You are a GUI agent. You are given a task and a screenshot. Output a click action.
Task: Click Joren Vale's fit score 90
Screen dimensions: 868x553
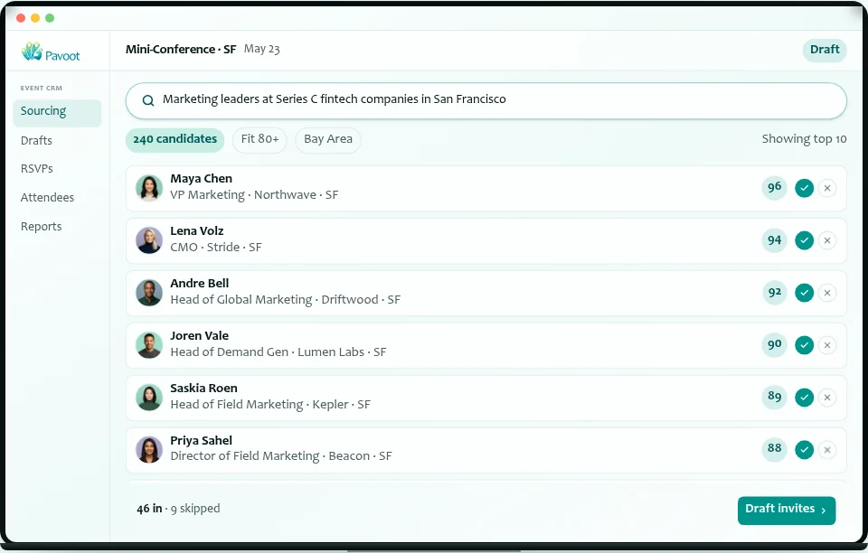coord(774,344)
